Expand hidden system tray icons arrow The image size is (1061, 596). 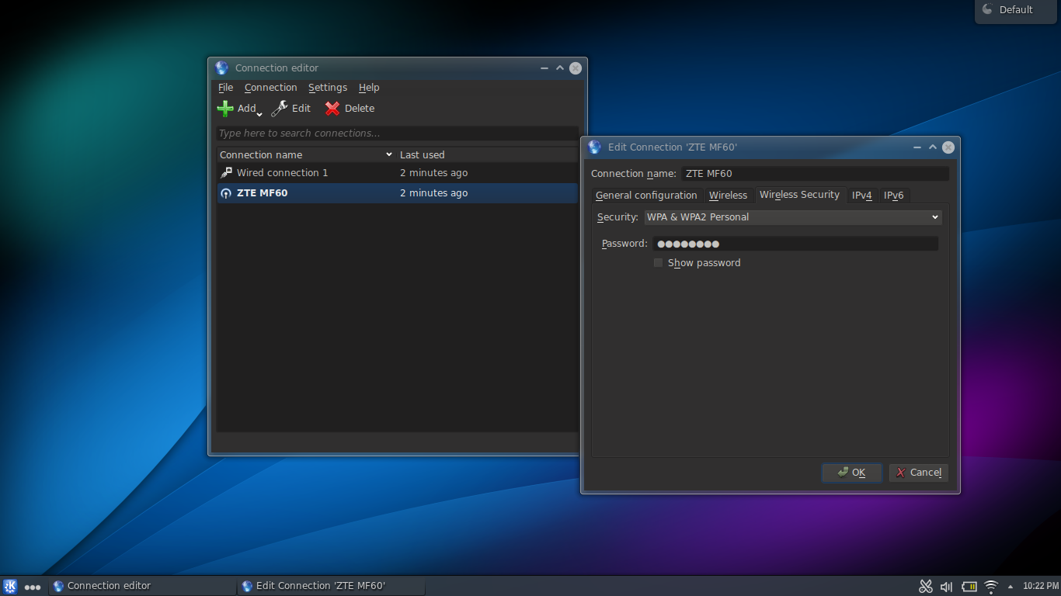coord(1011,587)
